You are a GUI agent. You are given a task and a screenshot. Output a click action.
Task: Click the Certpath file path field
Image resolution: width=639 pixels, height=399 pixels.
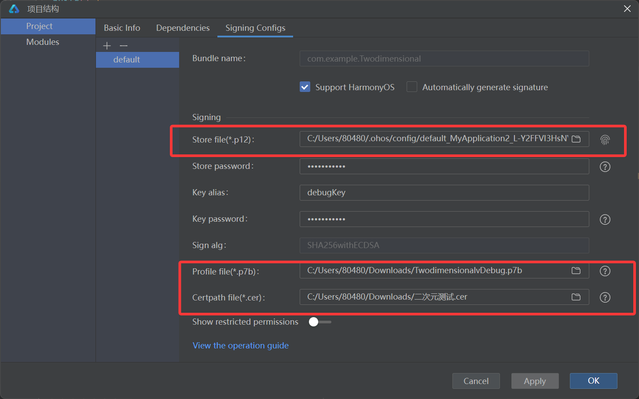pos(444,297)
